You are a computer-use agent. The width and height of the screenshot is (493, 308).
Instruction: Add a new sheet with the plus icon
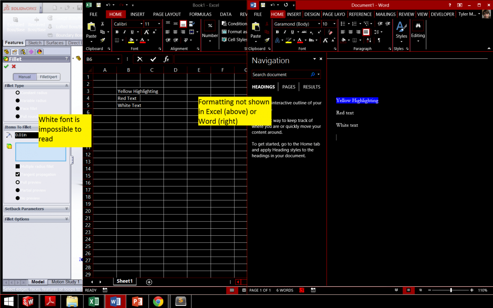(149, 282)
